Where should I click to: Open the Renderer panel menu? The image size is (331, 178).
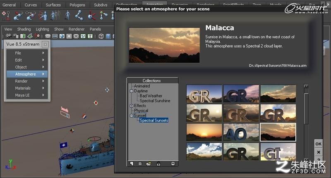point(77,29)
